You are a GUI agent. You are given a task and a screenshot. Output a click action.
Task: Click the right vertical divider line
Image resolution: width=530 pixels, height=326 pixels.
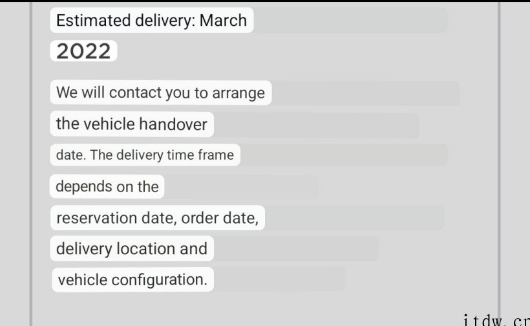click(499, 162)
